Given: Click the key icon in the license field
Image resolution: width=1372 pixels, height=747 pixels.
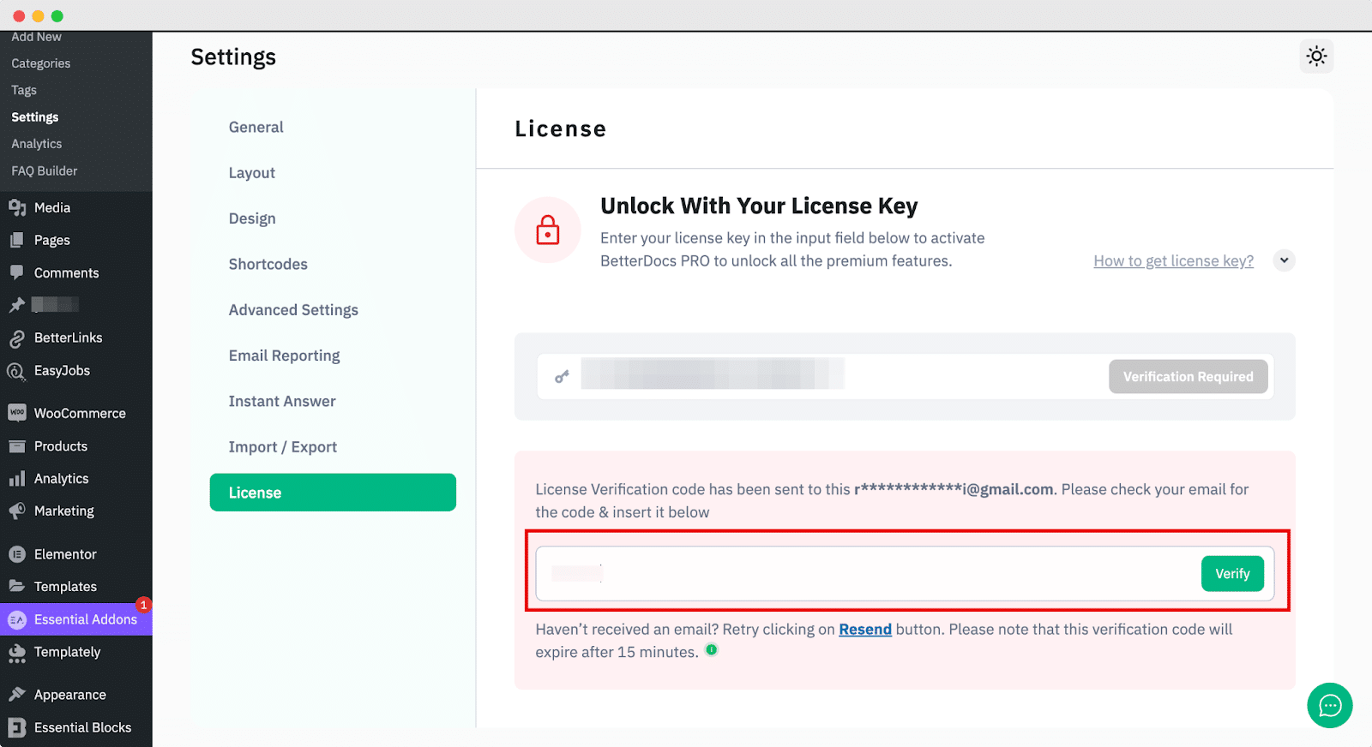Looking at the screenshot, I should [562, 376].
